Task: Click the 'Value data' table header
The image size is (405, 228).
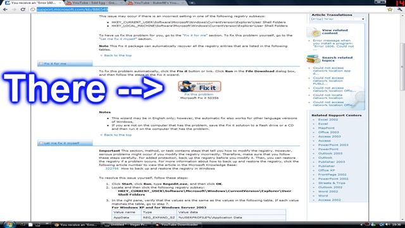Action: 231,212
